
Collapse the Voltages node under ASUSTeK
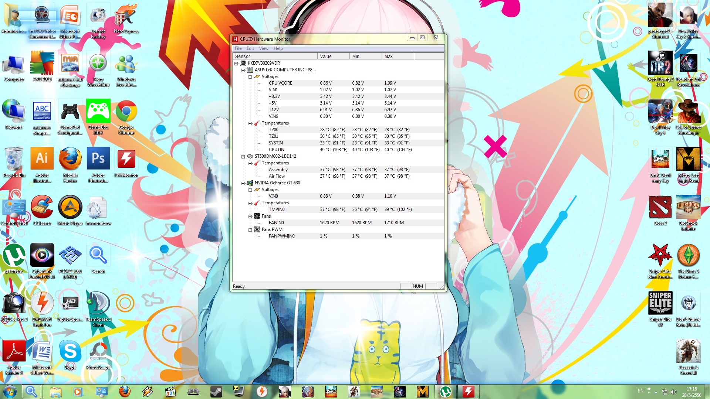tap(250, 77)
